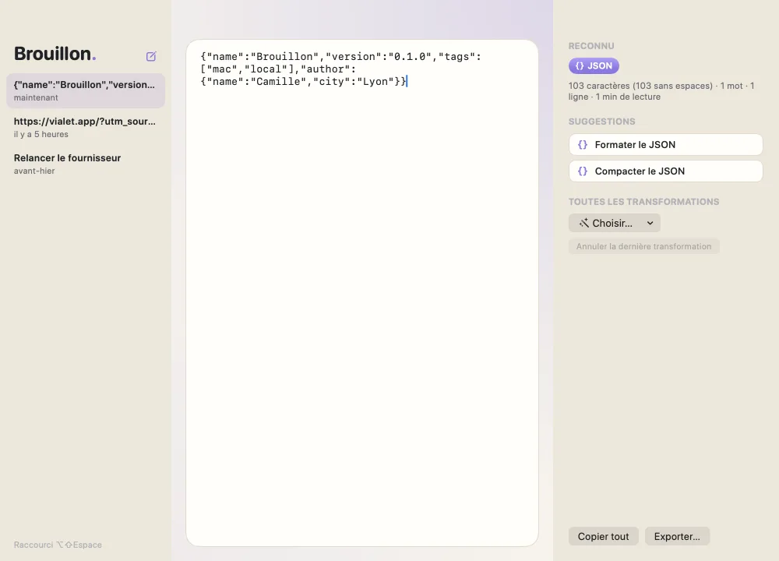Open the Exporter… options

(x=677, y=537)
